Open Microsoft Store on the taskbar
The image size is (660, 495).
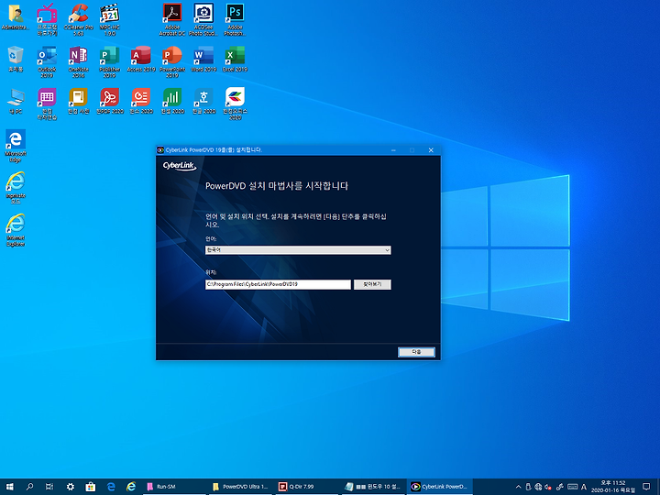point(91,487)
